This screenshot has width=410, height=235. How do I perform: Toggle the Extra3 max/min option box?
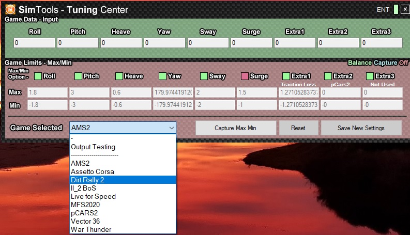[x=370, y=76]
